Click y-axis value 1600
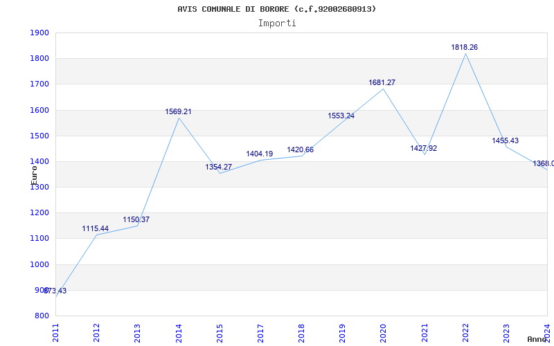554x346 pixels. tap(39, 110)
